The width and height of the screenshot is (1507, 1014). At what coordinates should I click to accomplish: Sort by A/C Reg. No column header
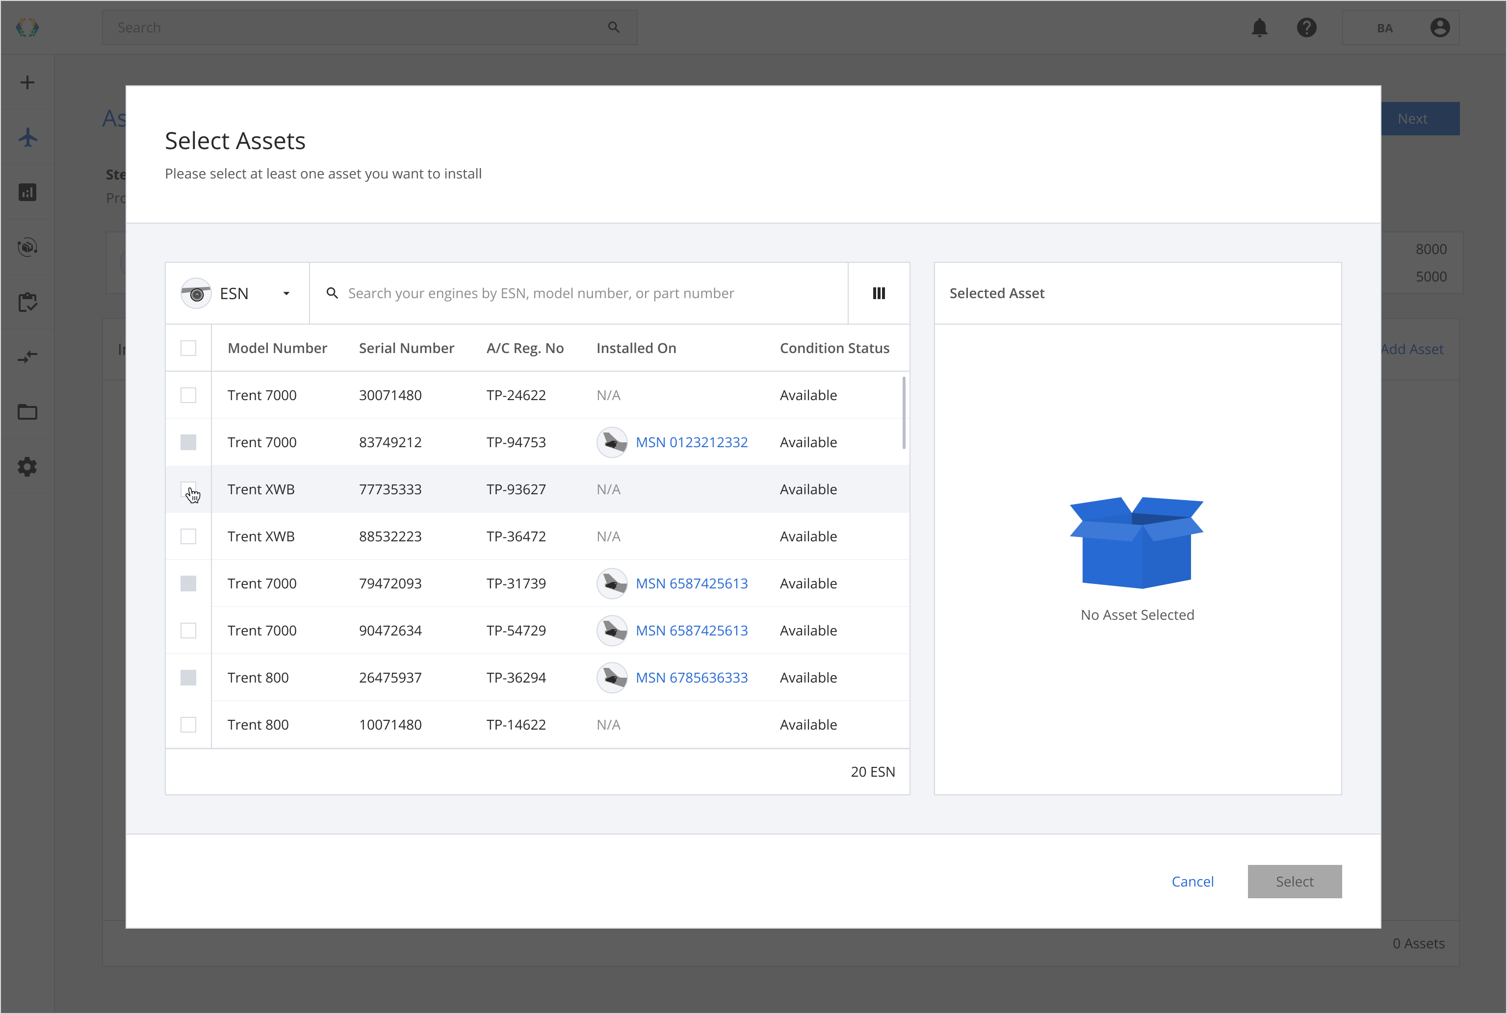point(525,348)
